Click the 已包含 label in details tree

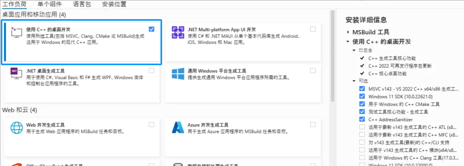tap(365, 50)
